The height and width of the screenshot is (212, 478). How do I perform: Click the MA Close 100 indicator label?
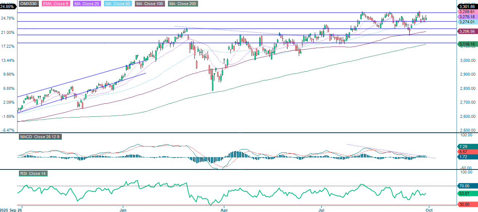point(149,3)
